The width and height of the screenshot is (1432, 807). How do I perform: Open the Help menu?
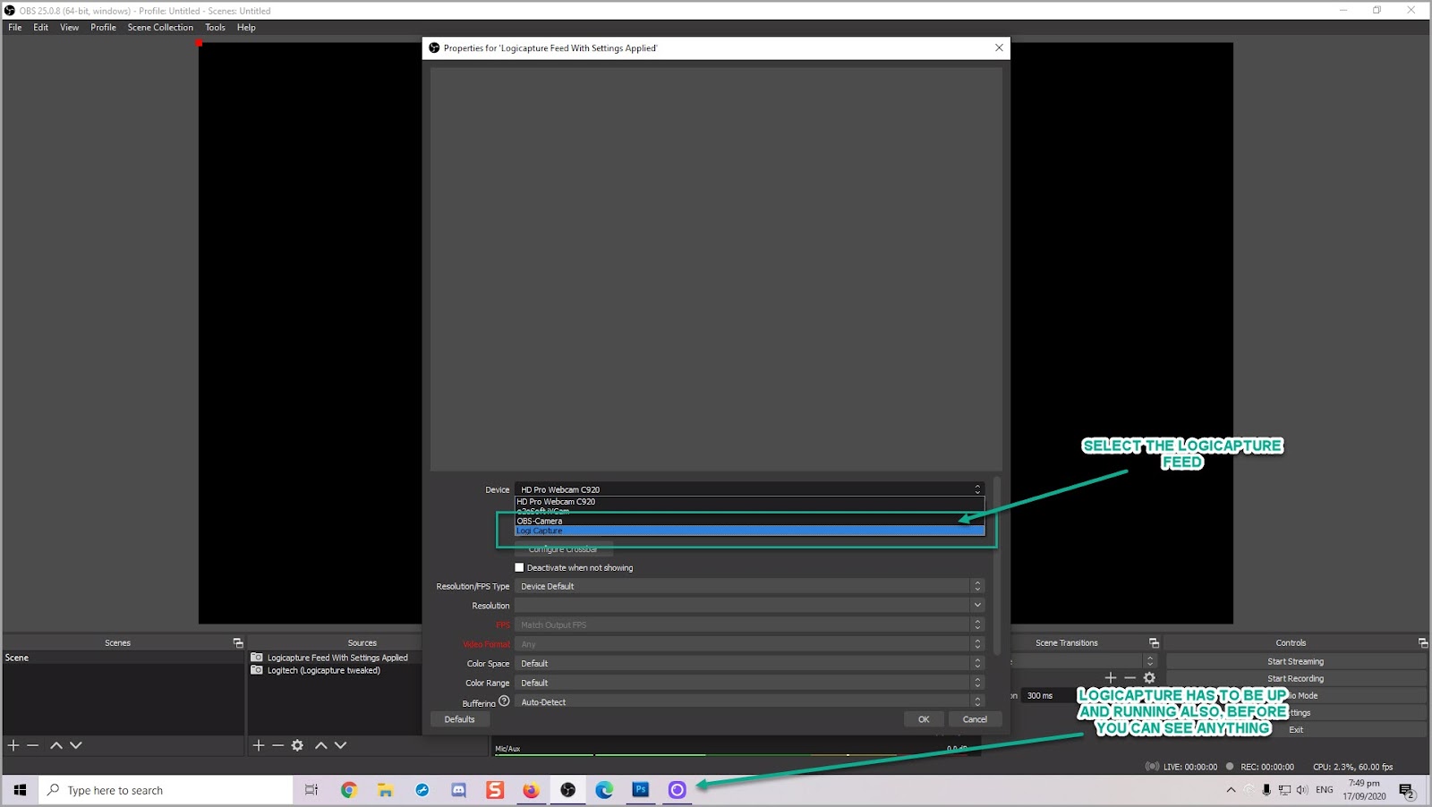[246, 28]
